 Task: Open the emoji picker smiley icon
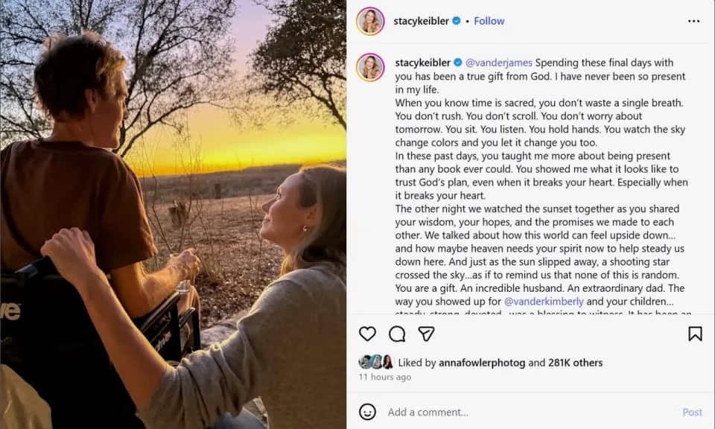click(367, 412)
